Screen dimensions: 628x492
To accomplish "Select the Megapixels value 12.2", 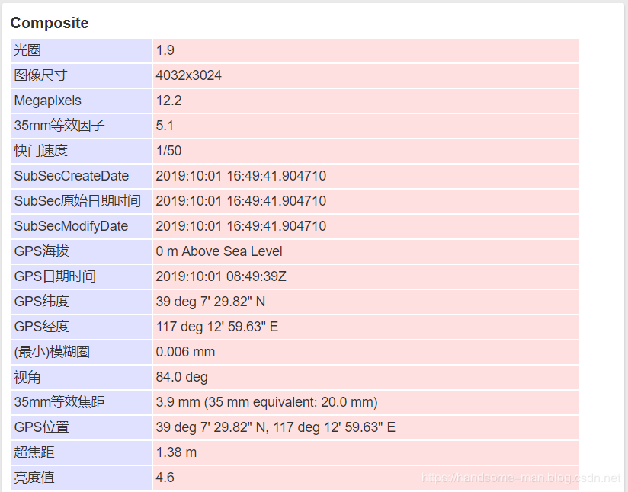I will [x=168, y=101].
